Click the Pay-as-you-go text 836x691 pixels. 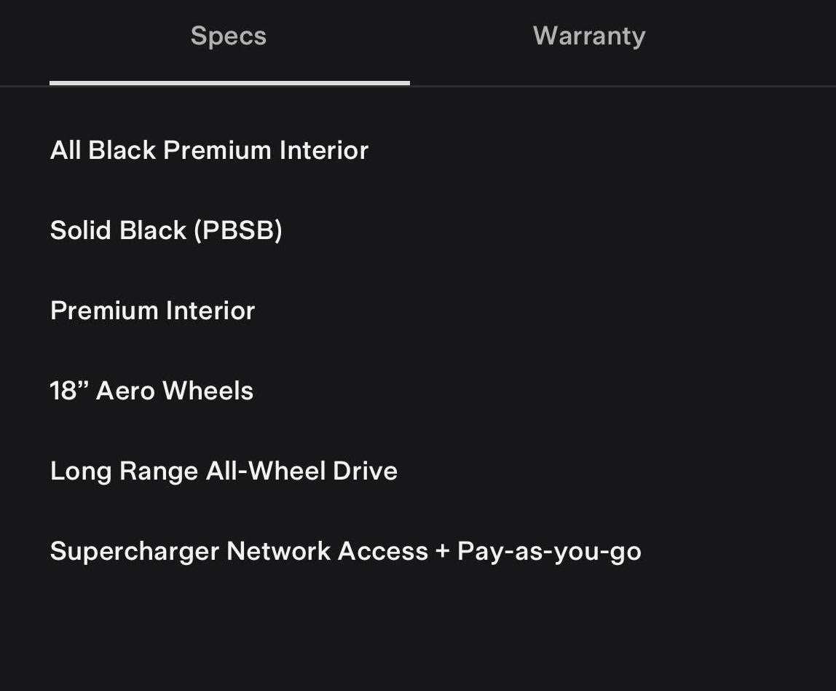(549, 551)
